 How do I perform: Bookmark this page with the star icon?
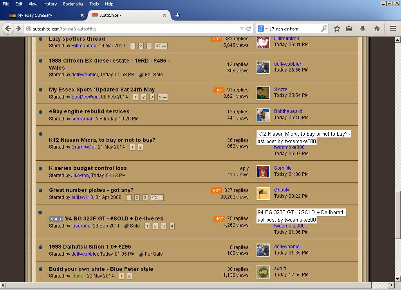337,29
